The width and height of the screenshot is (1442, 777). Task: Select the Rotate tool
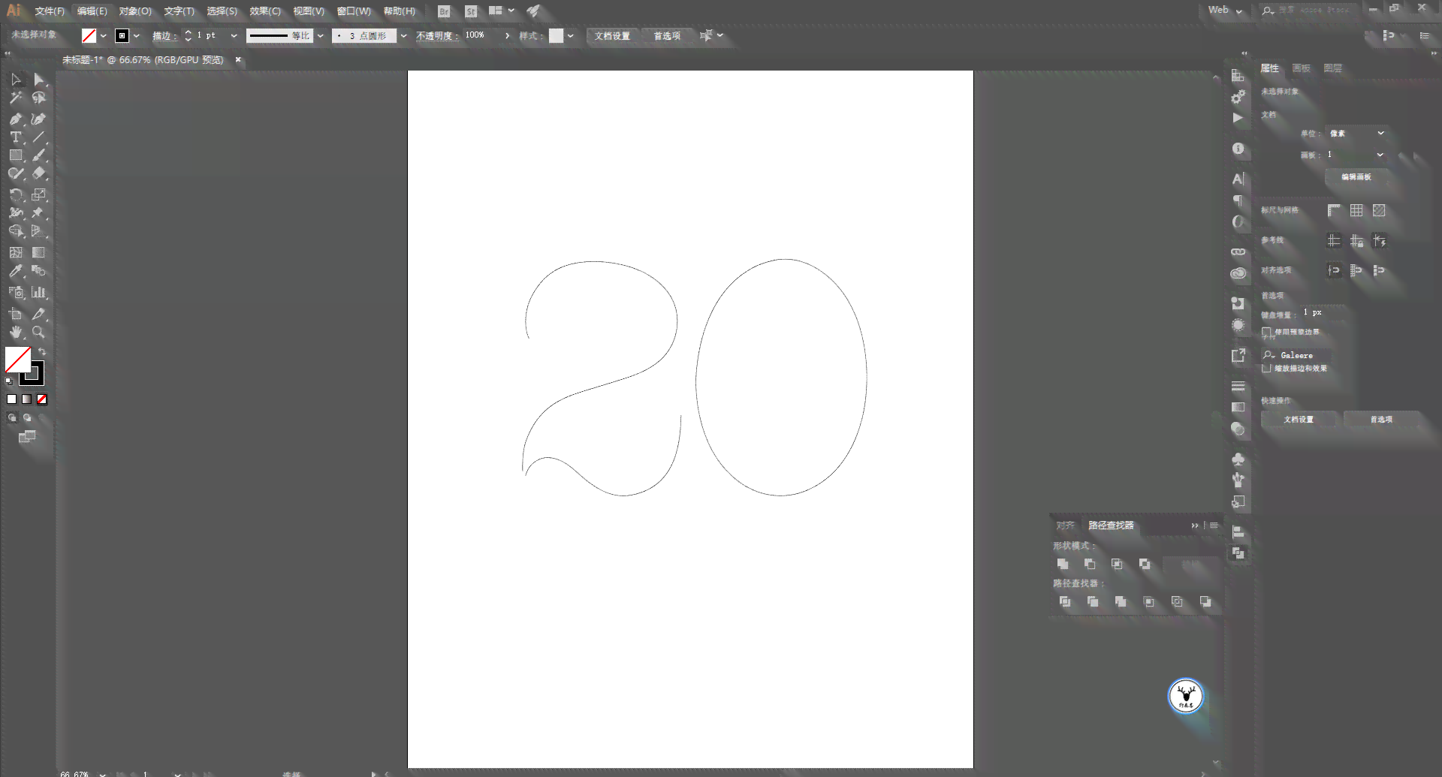coord(16,195)
